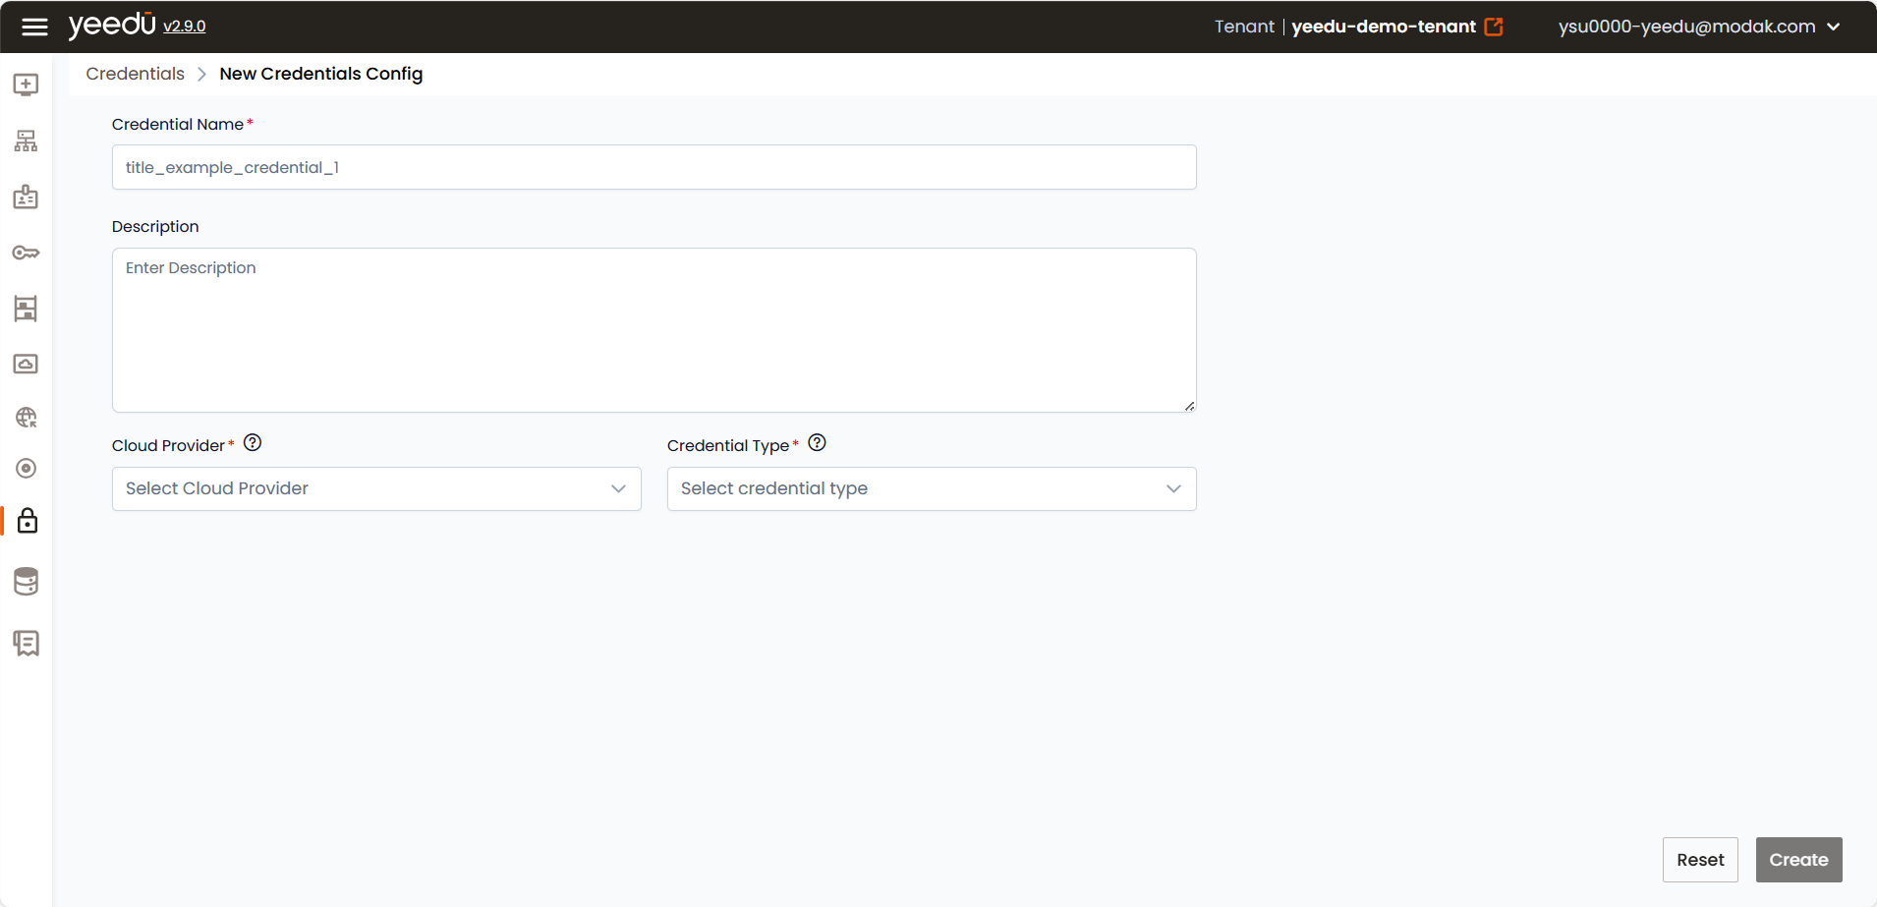Open the v2.9.0 version link

pos(185,27)
